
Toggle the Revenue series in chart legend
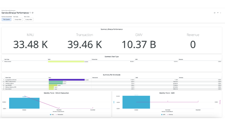click(x=170, y=115)
